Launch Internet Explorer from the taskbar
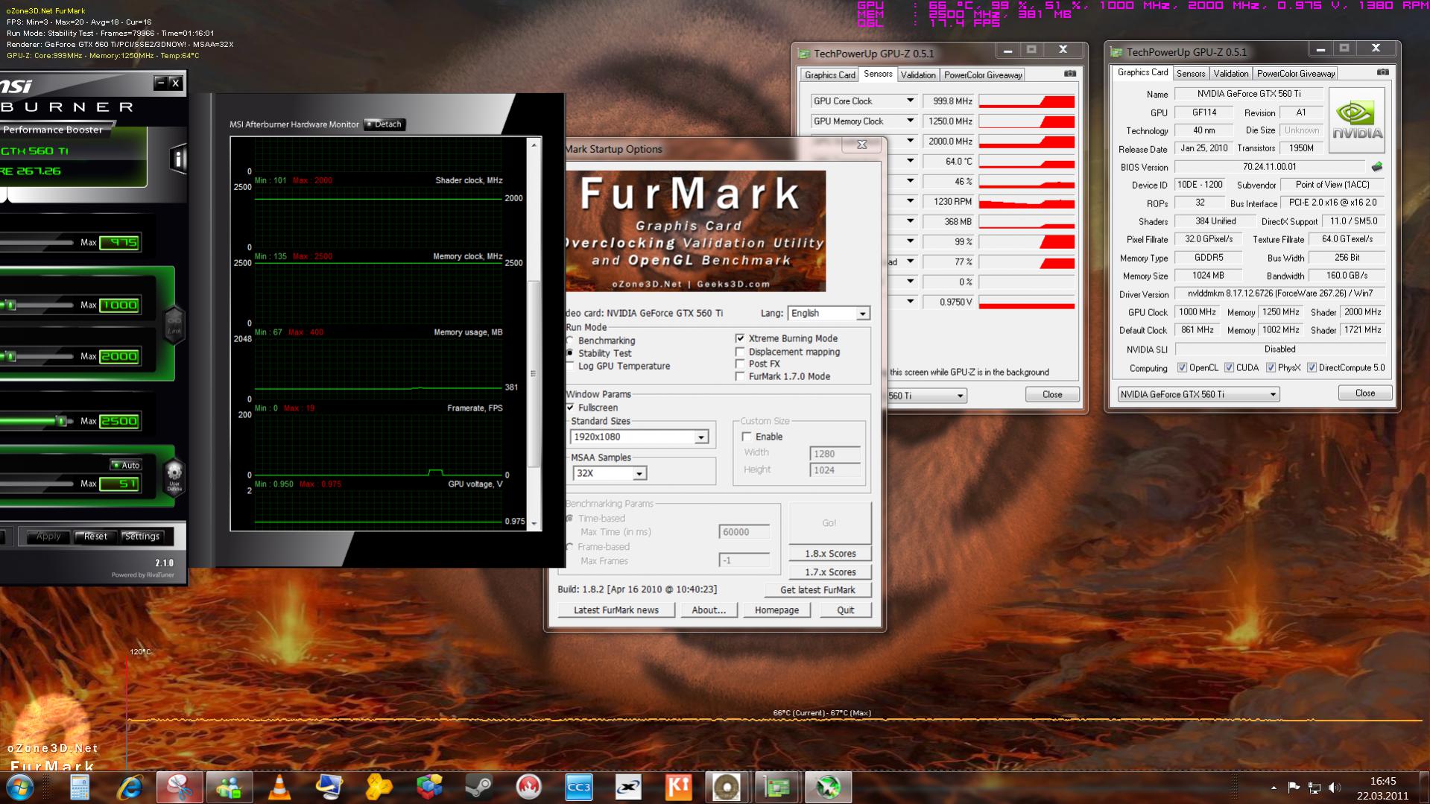Image resolution: width=1430 pixels, height=804 pixels. [x=130, y=787]
